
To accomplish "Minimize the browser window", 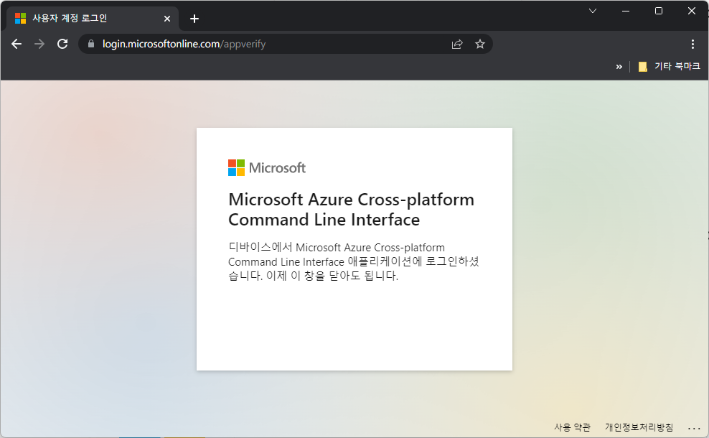I will (x=626, y=11).
